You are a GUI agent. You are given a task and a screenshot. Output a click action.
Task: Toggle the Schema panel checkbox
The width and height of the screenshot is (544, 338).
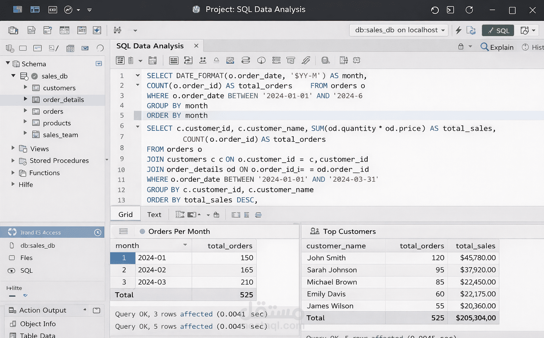[x=99, y=64]
